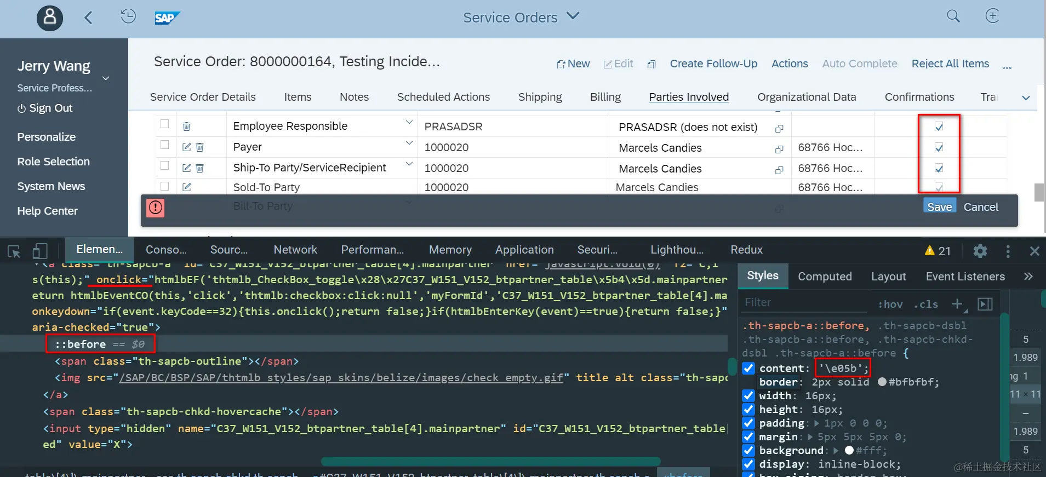Expand more Styles pane tabs

click(1028, 276)
